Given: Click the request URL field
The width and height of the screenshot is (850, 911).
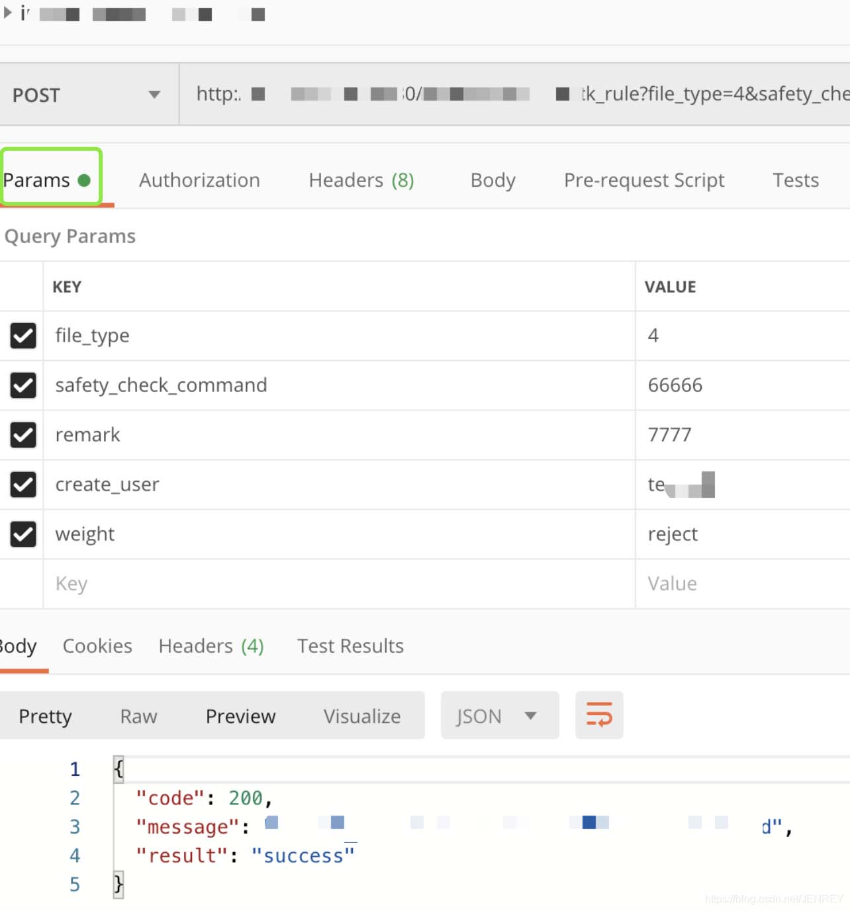Looking at the screenshot, I should [x=516, y=94].
